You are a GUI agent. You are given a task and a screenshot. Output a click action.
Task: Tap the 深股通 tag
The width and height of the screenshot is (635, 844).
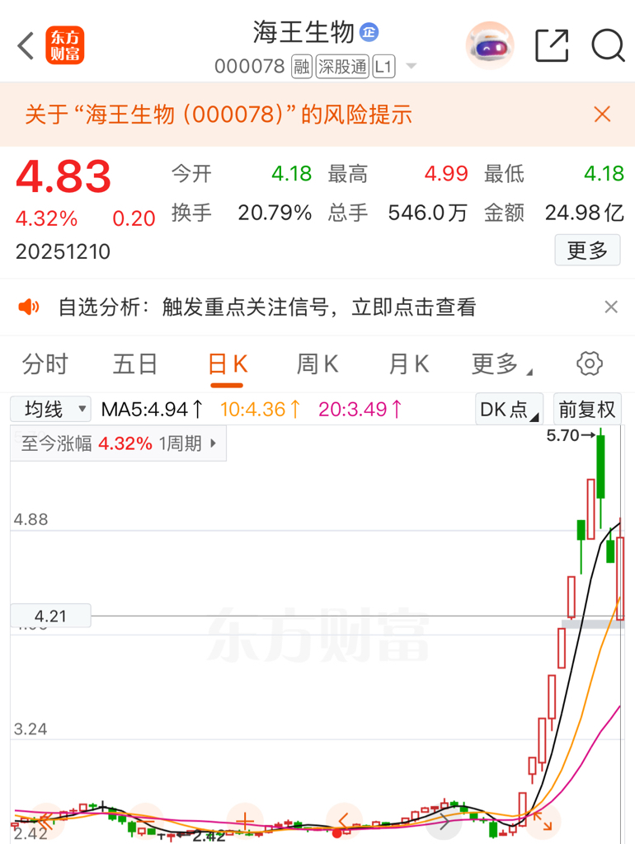click(x=342, y=67)
